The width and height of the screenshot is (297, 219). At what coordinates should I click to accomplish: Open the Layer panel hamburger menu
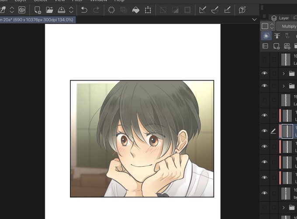(x=264, y=16)
